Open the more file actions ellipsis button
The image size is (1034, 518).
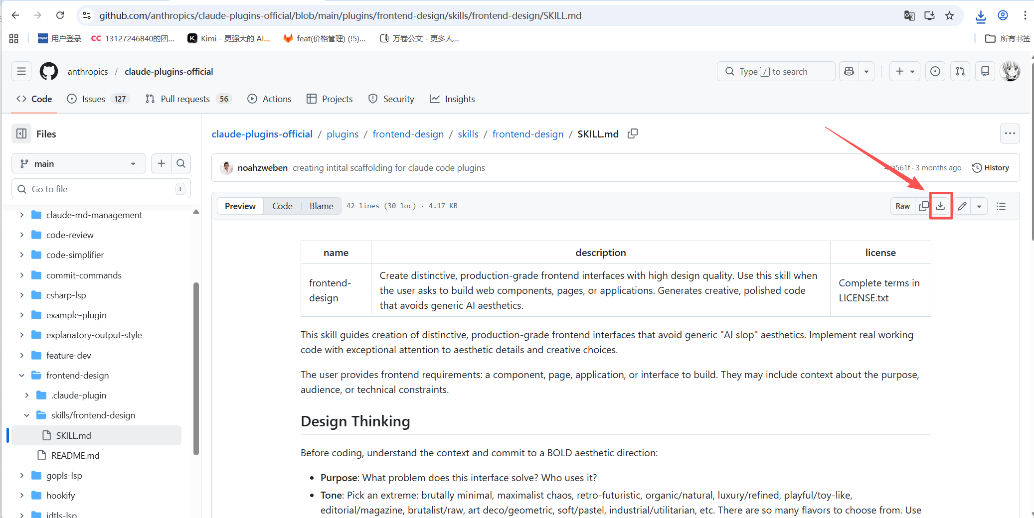pos(1010,133)
